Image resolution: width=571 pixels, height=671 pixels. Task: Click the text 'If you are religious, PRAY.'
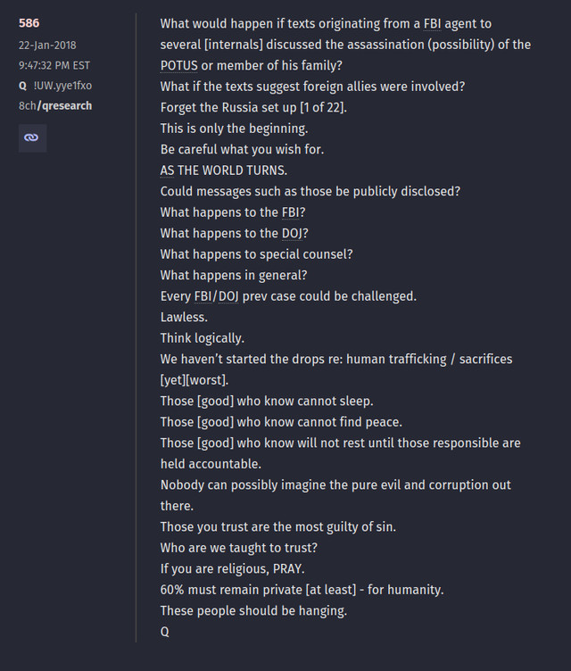[x=233, y=569]
